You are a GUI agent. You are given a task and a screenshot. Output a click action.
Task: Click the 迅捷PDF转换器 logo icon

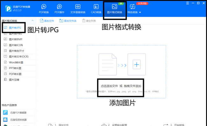point(8,9)
